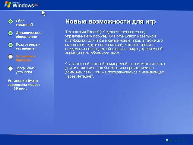The image size is (193, 145).
Task: Click the white bullet beside Завершение установки
Action: click(x=11, y=69)
